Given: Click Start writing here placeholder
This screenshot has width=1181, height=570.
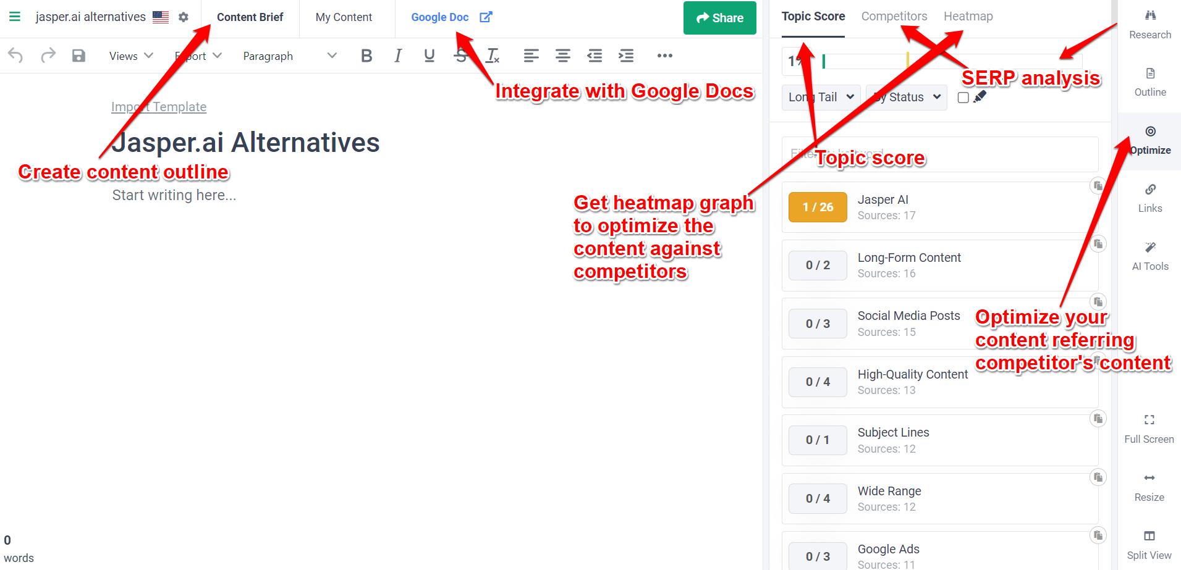Looking at the screenshot, I should 174,195.
